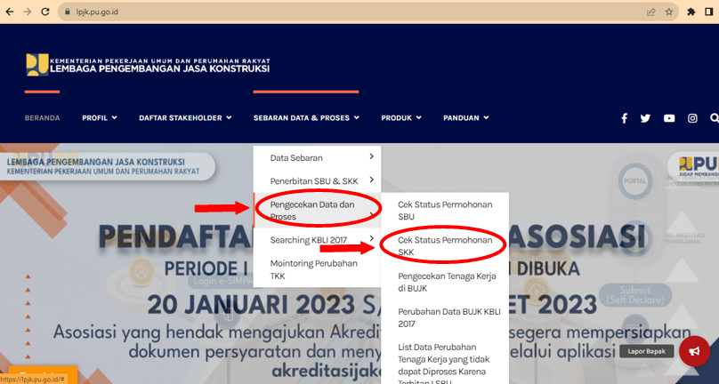Open the extensions puzzle icon
The image size is (719, 384).
tap(691, 12)
